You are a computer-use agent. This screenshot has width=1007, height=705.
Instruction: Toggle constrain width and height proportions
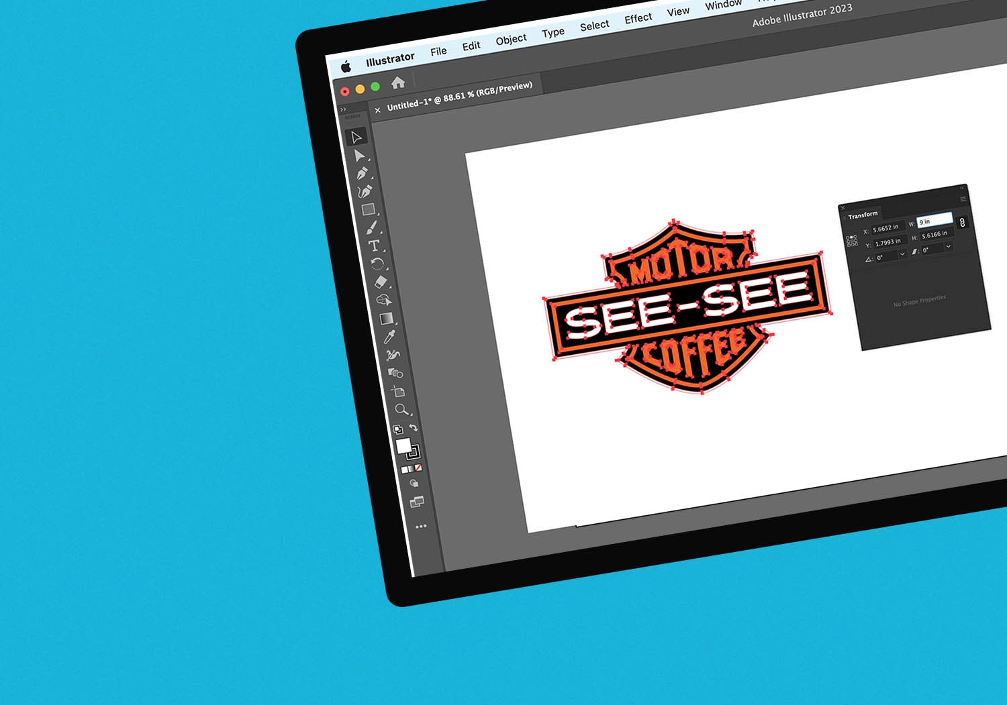(963, 223)
